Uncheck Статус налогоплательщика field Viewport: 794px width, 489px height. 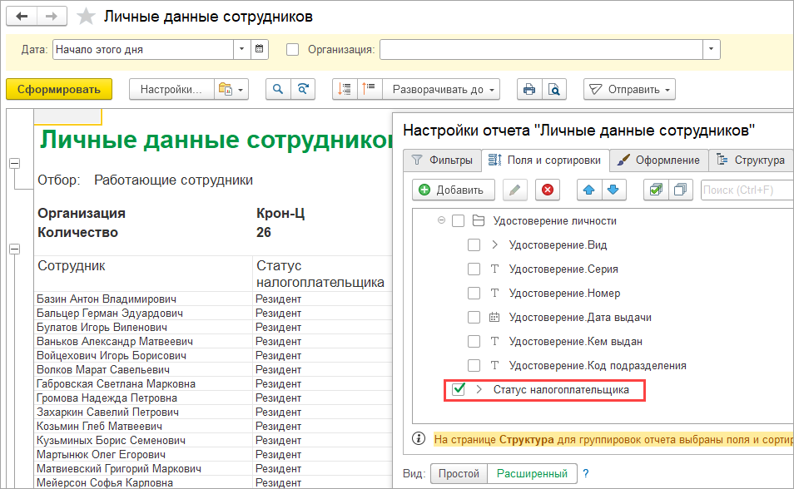coord(458,389)
